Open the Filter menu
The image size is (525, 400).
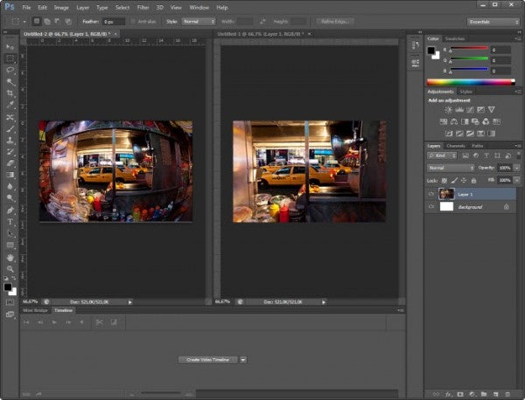coord(143,7)
